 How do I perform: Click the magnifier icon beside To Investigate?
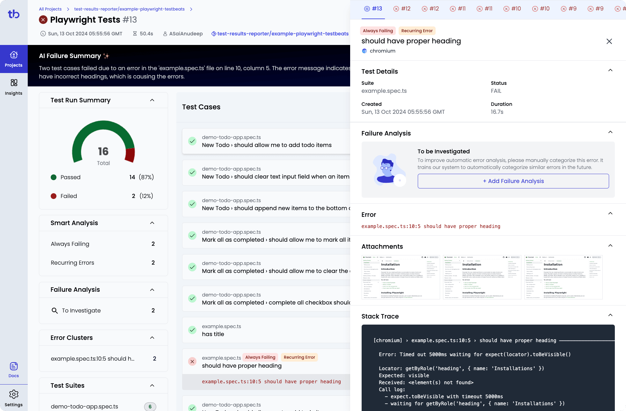tap(55, 311)
